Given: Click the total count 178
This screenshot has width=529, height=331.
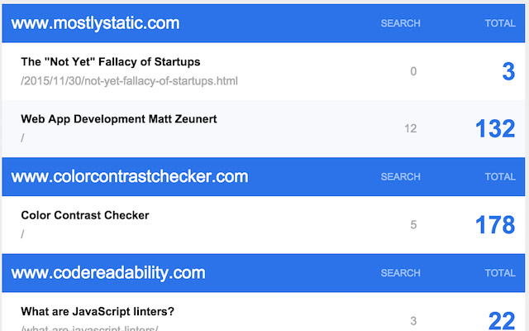Looking at the screenshot, I should point(495,225).
